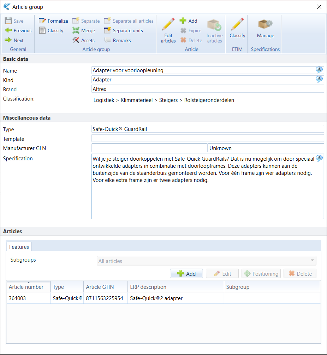Click the Formalize toolbar icon

tap(42, 21)
